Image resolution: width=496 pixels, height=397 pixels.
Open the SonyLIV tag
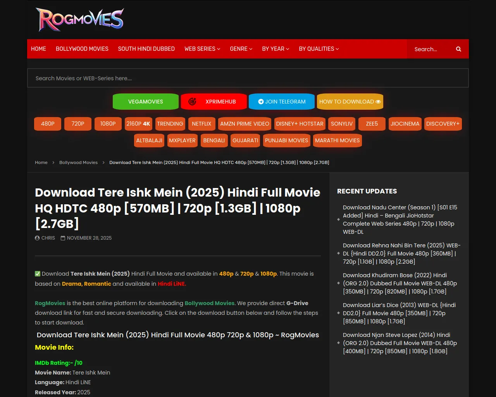click(x=342, y=124)
